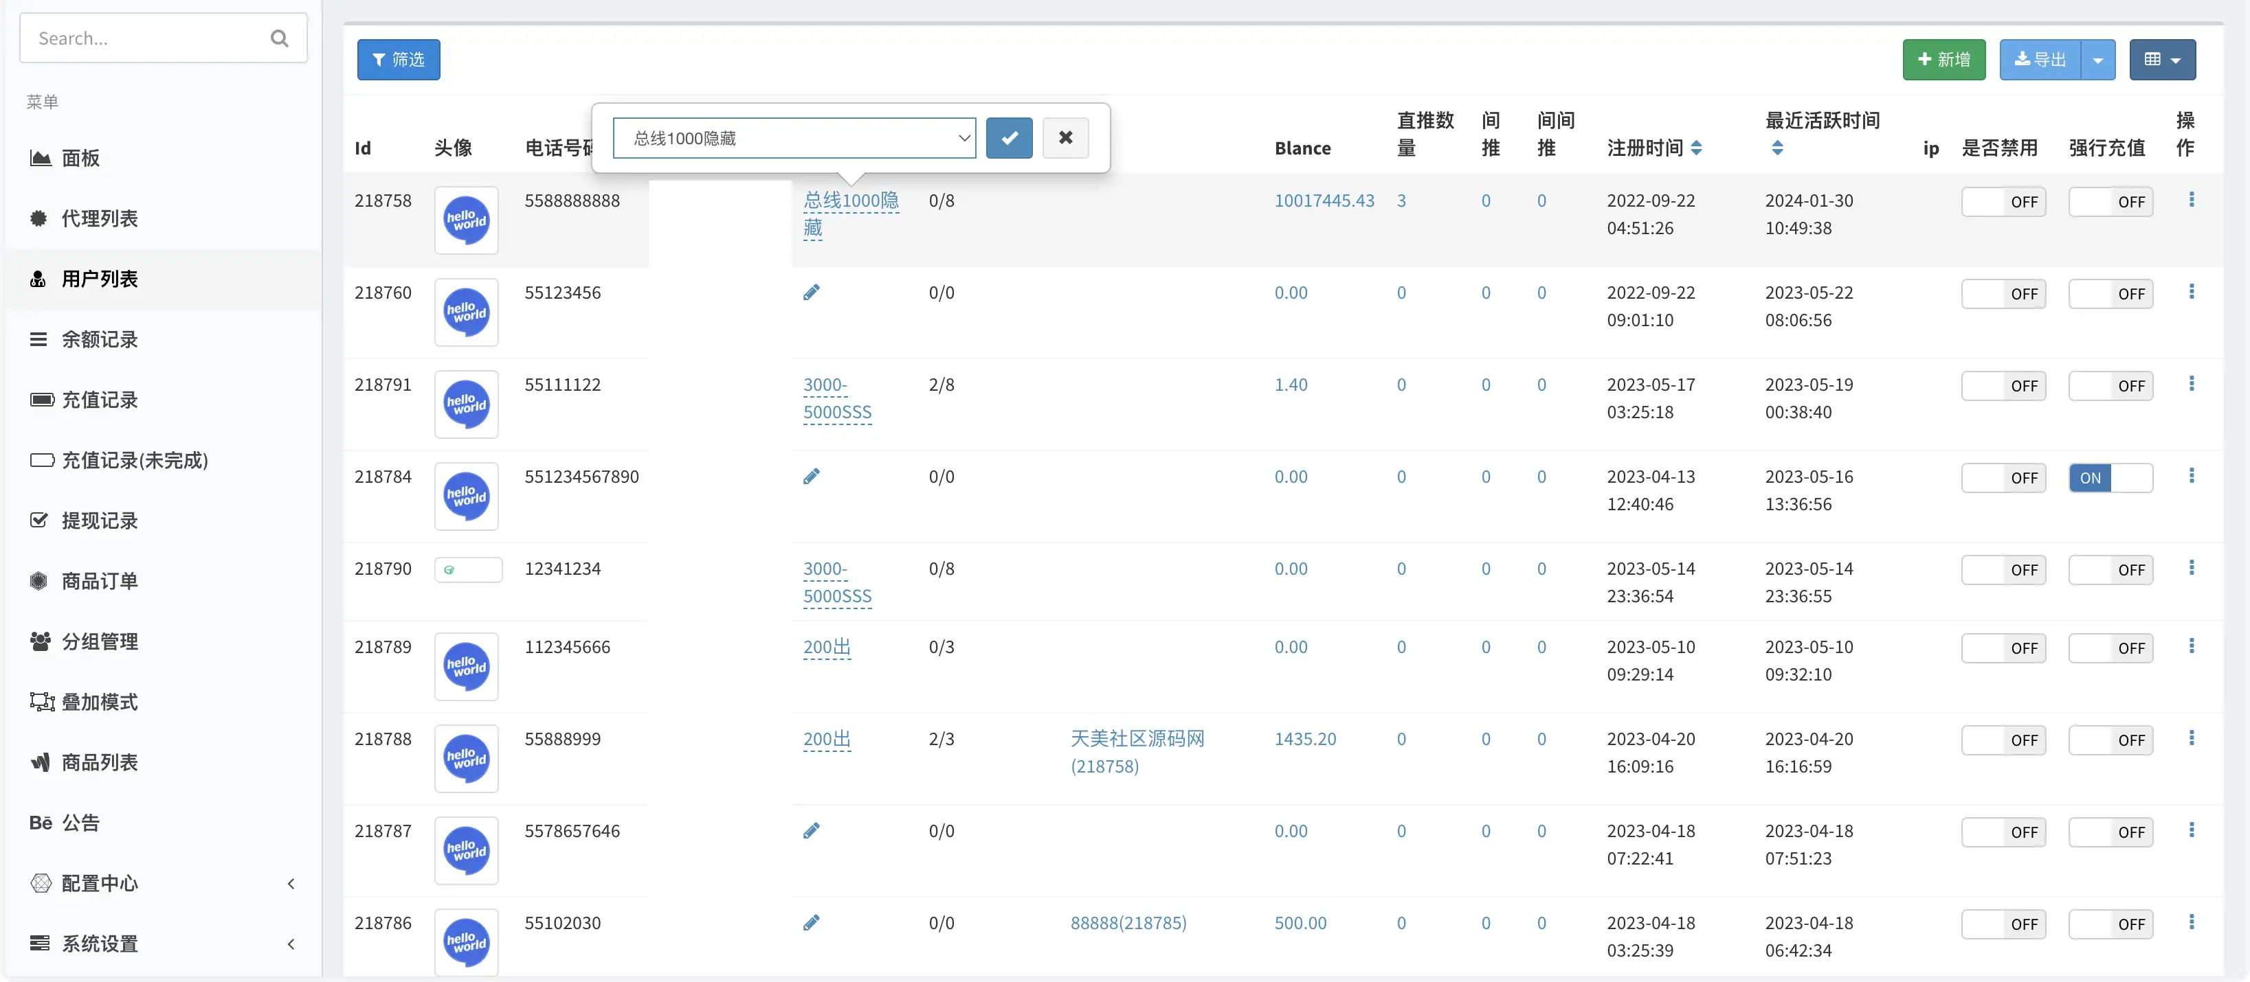This screenshot has height=982, width=2250.
Task: Open actions menu for row 218788
Action: (2192, 738)
